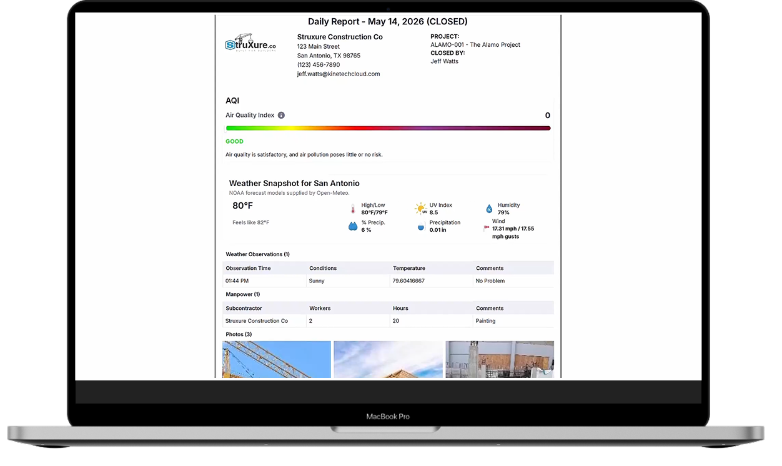
Task: Click the Struxure Construction Co company heading
Action: click(x=340, y=37)
